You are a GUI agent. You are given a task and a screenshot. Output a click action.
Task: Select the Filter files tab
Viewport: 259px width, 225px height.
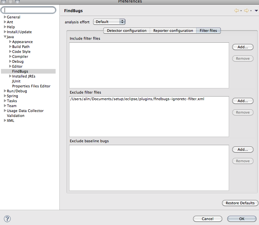(208, 31)
